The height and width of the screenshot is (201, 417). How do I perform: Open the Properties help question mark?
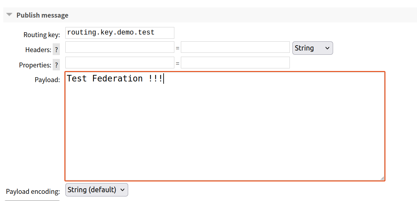point(56,65)
